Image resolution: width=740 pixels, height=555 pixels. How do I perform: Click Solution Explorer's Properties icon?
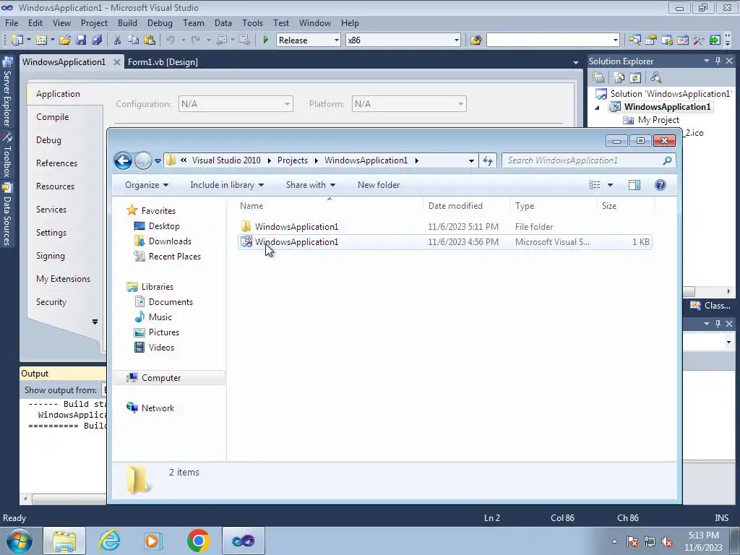pyautogui.click(x=598, y=77)
